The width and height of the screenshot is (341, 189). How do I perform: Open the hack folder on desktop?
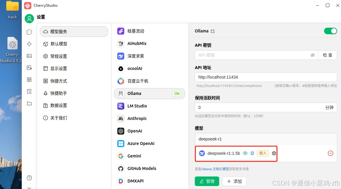tap(13, 10)
